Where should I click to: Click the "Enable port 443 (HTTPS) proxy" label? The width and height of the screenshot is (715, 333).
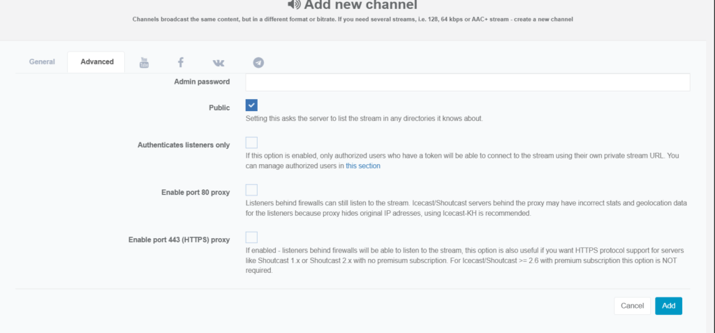[x=179, y=240]
